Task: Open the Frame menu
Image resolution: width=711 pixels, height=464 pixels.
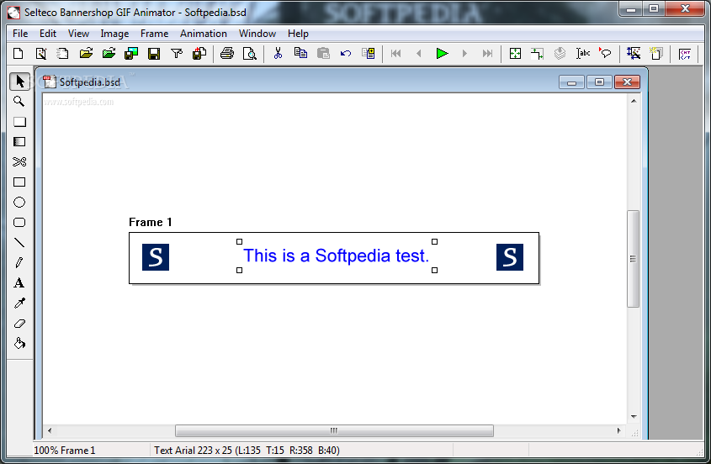Action: coord(154,34)
